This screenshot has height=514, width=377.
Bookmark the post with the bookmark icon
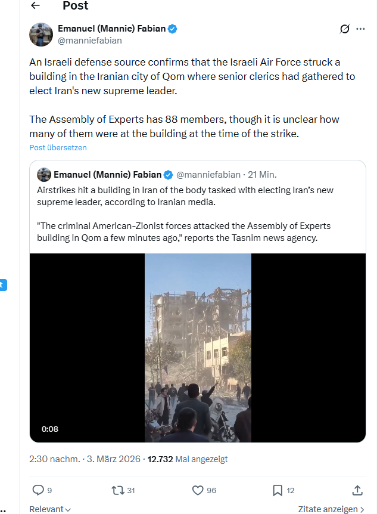click(x=278, y=490)
